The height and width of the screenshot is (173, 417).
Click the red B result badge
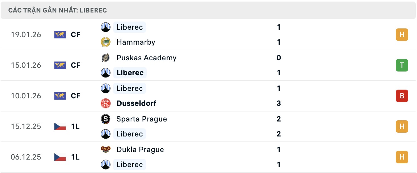click(x=402, y=96)
